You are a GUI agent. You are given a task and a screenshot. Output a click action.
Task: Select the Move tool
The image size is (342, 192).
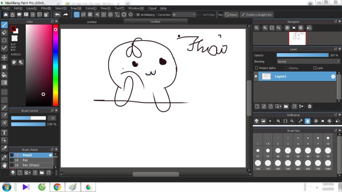coord(4,57)
